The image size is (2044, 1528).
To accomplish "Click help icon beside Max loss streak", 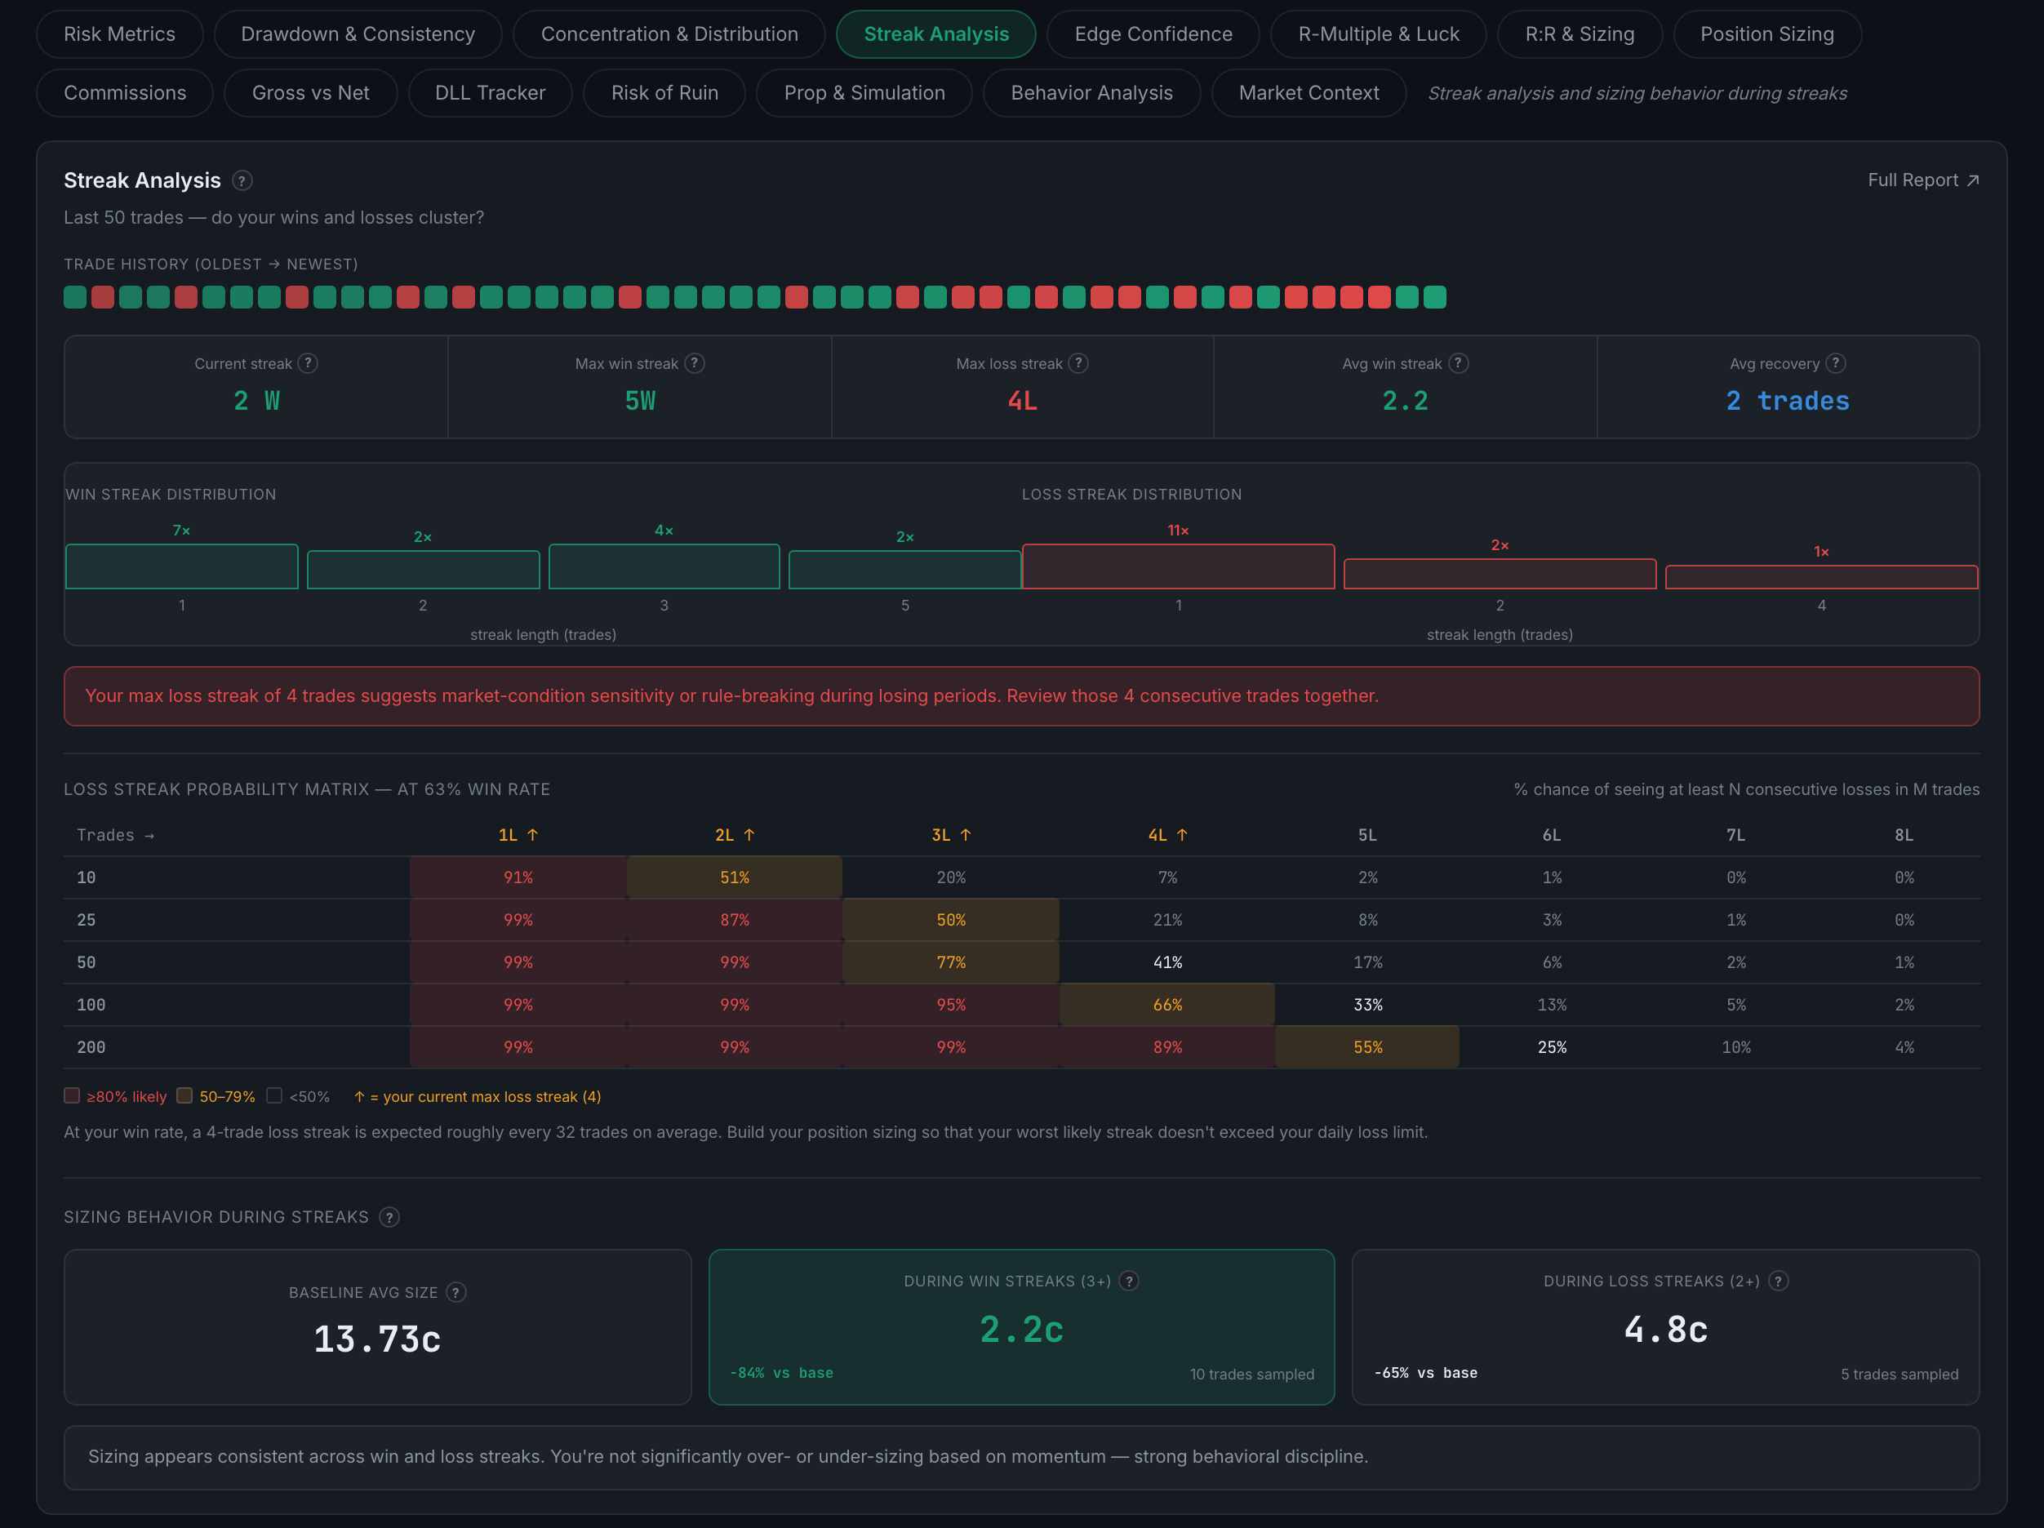I will click(x=1078, y=363).
